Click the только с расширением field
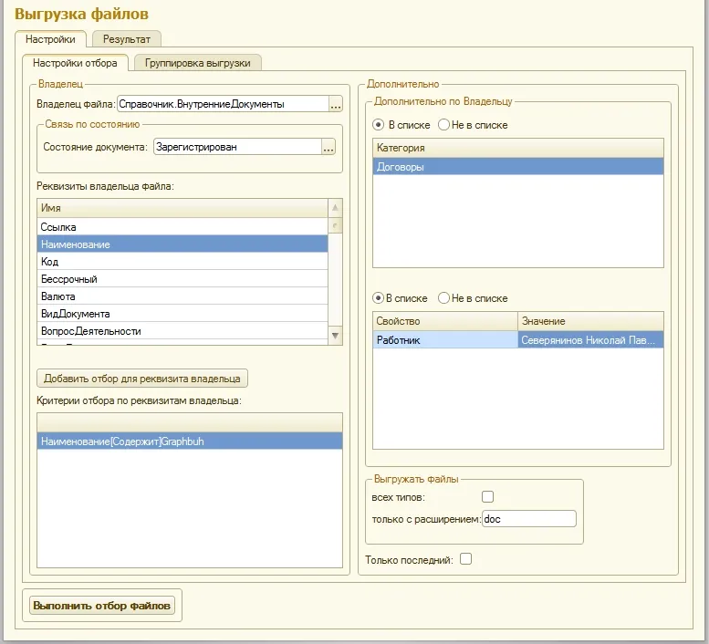The width and height of the screenshot is (709, 644). pyautogui.click(x=529, y=519)
